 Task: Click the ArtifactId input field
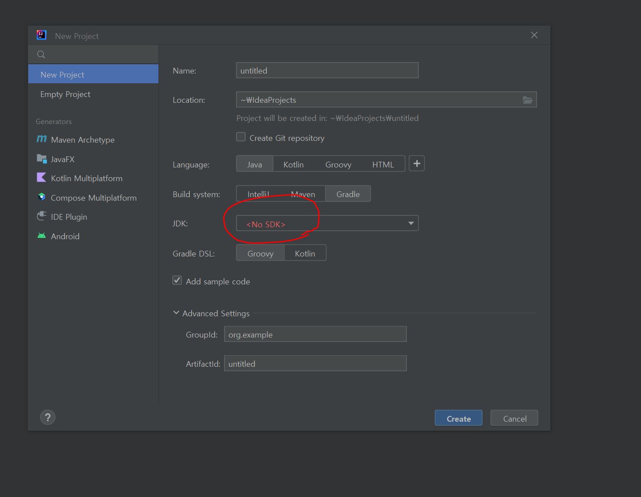[315, 364]
